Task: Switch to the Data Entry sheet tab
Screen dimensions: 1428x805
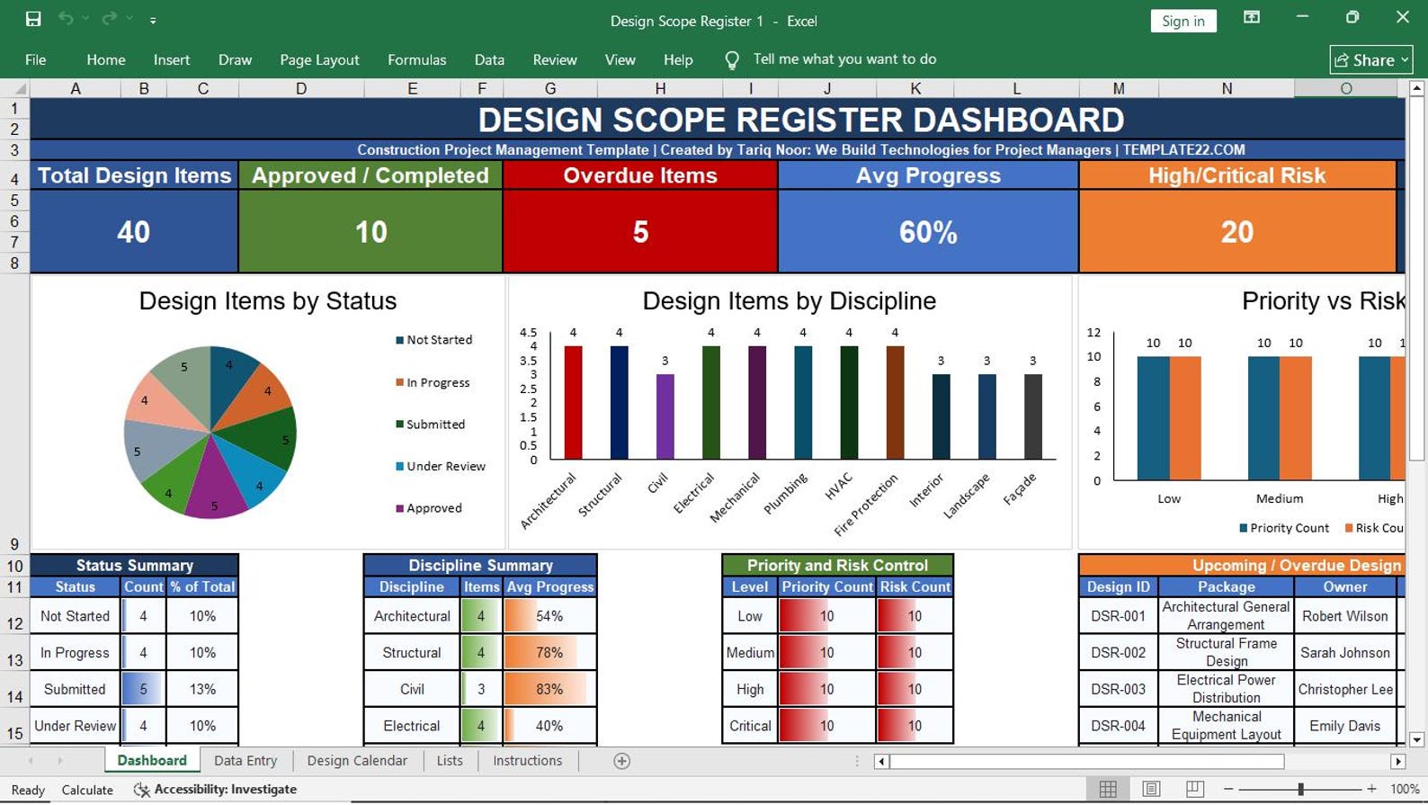Action: (245, 761)
